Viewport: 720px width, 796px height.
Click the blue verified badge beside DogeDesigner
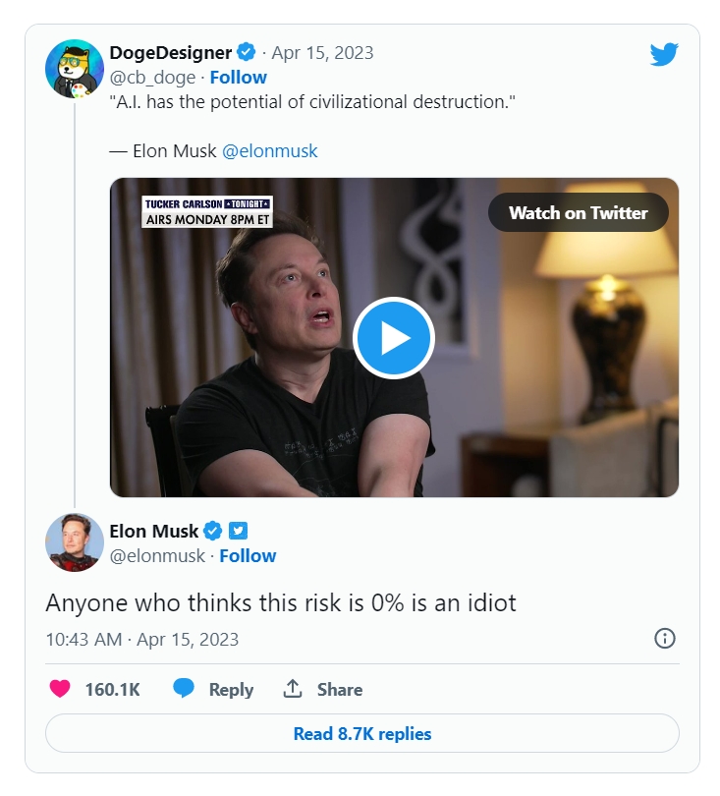pyautogui.click(x=248, y=52)
